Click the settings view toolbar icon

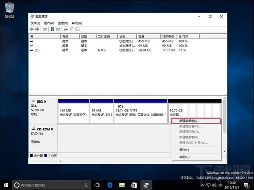click(x=77, y=29)
